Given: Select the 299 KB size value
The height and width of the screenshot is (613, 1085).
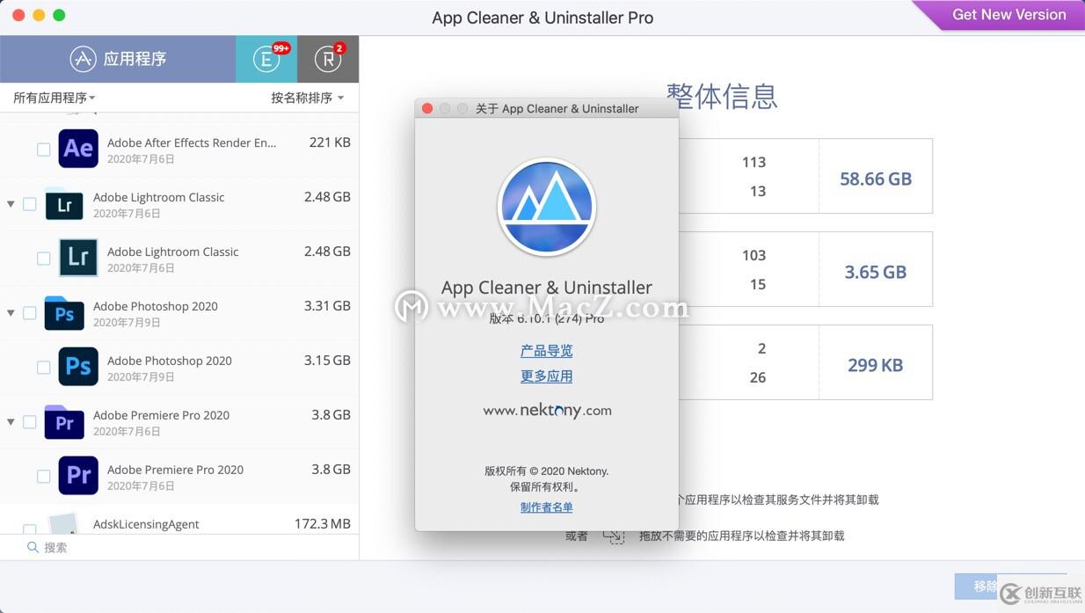Looking at the screenshot, I should tap(876, 366).
